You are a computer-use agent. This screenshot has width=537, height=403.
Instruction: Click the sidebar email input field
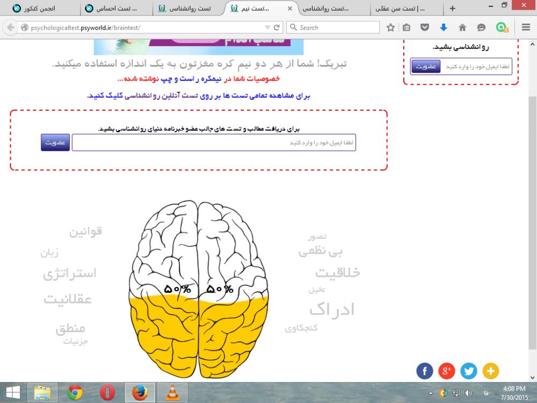tap(476, 67)
